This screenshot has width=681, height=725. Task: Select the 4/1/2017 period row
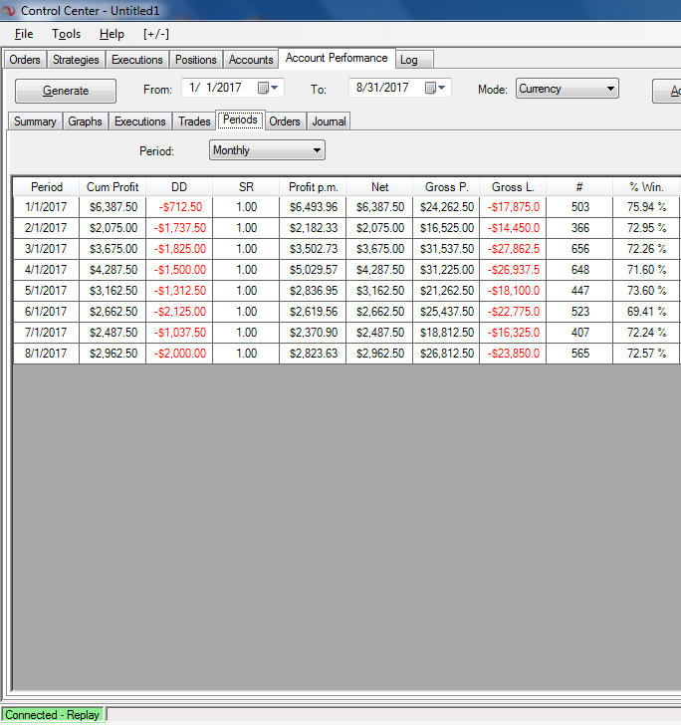[346, 270]
